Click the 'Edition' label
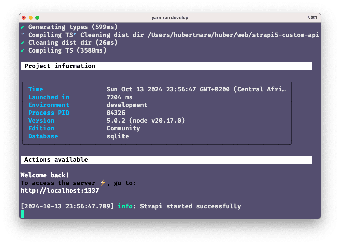340x244 pixels. [x=41, y=128]
